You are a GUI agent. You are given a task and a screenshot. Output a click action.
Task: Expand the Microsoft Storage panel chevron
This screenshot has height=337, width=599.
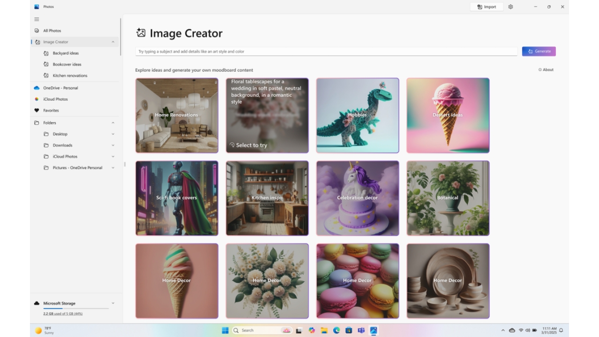point(113,303)
